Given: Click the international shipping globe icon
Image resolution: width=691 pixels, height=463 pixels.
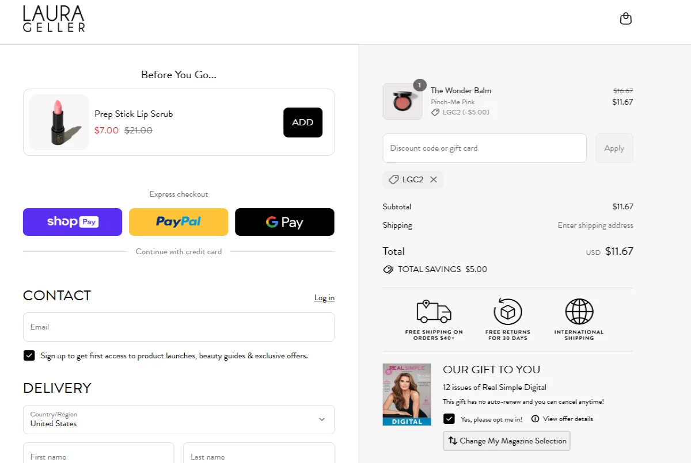Looking at the screenshot, I should tap(579, 311).
